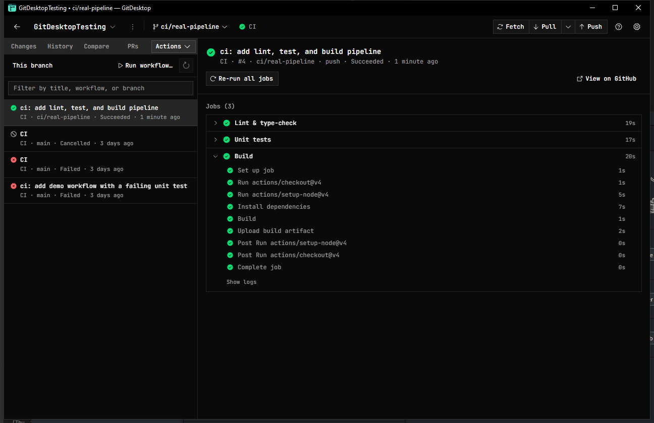Screen dimensions: 654x423
Task: Open the Pull options dropdown arrow
Action: pos(568,27)
